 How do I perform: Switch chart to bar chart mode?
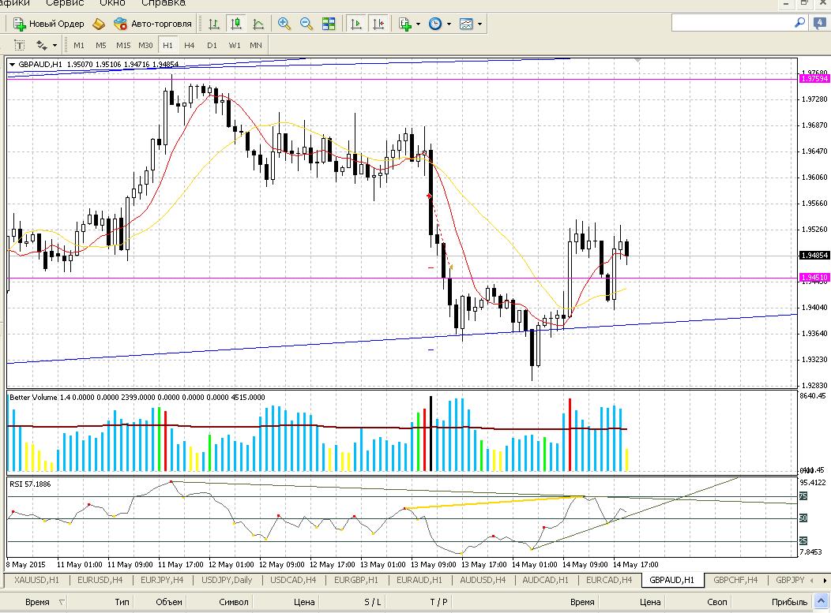coord(214,24)
